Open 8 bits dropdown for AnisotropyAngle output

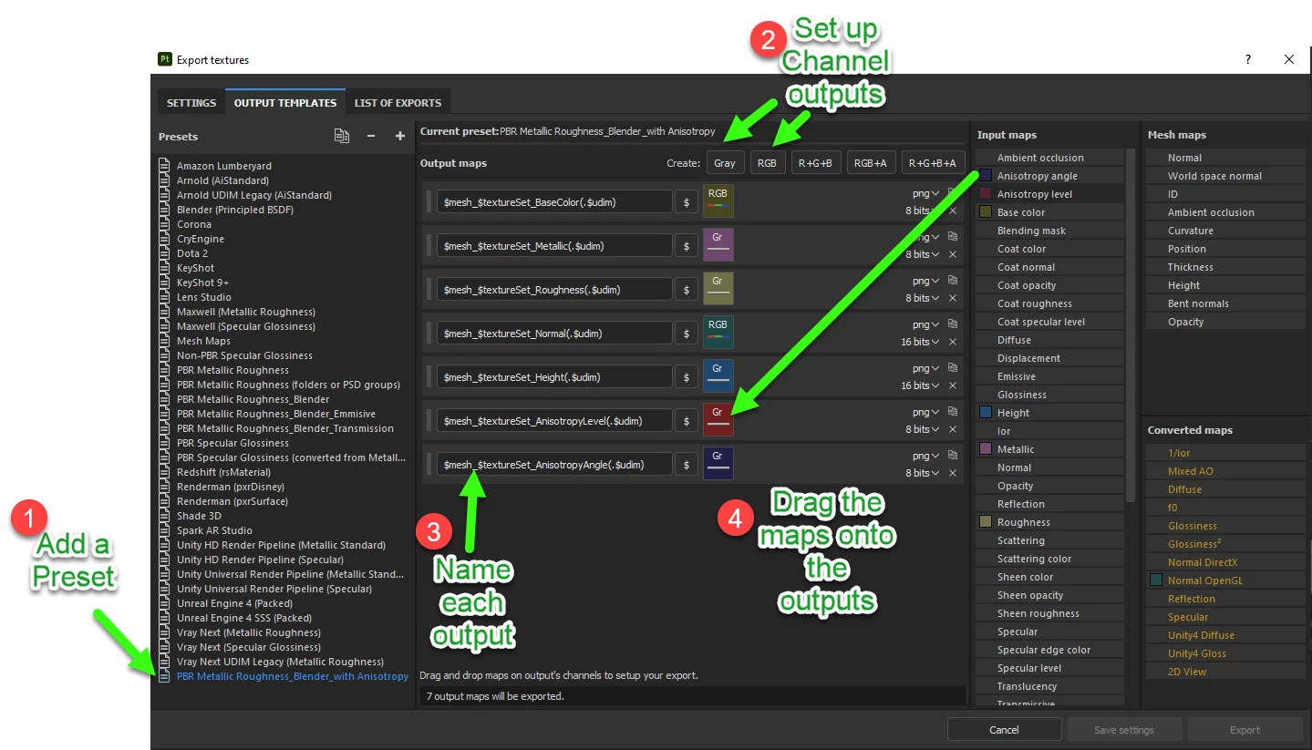[x=922, y=473]
